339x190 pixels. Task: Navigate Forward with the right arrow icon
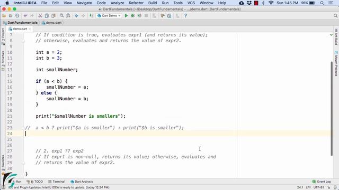(x=83, y=16)
